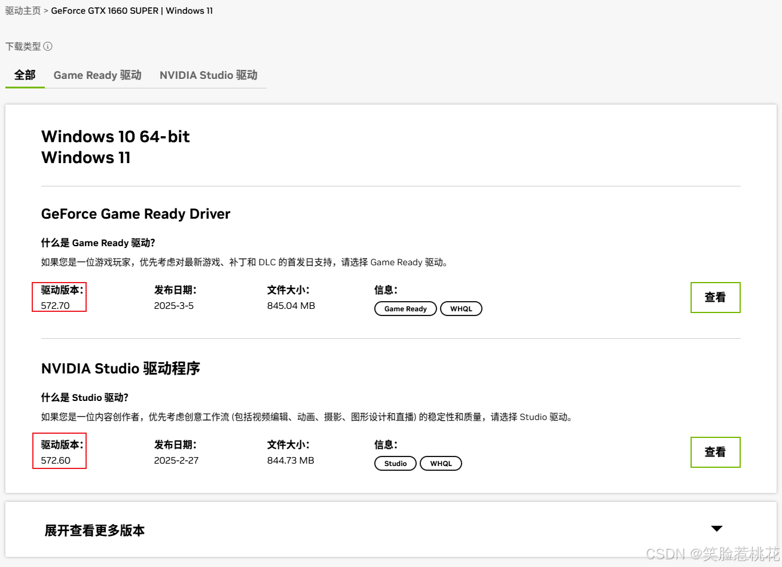Open the 驱动主页 breadcrumb link
This screenshot has width=782, height=567.
[23, 11]
